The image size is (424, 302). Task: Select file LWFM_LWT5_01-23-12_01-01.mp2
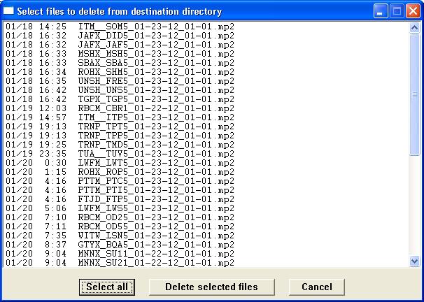coord(207,163)
